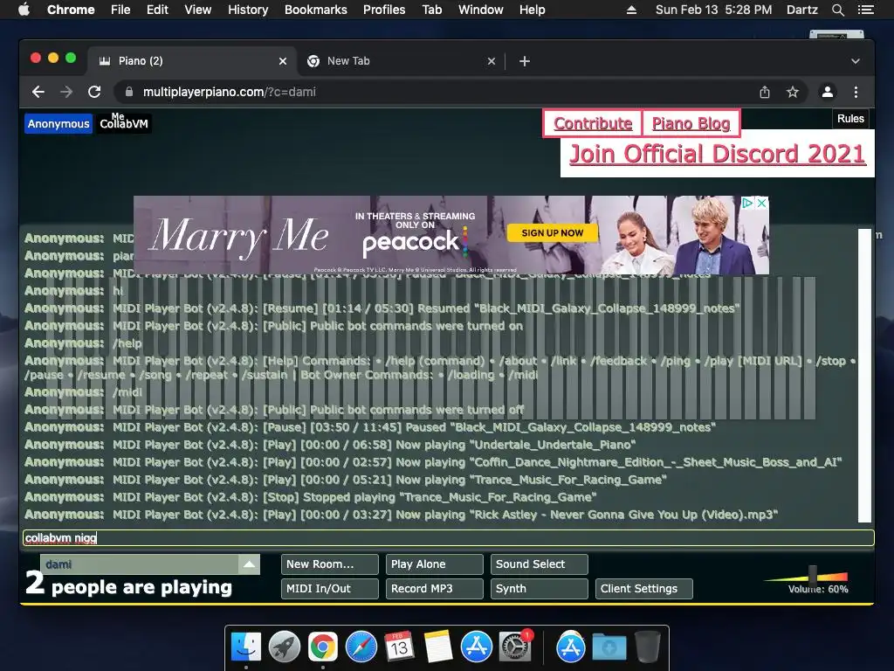Screen dimensions: 894x671
Task: Open a new tab with the plus button
Action: [x=525, y=61]
